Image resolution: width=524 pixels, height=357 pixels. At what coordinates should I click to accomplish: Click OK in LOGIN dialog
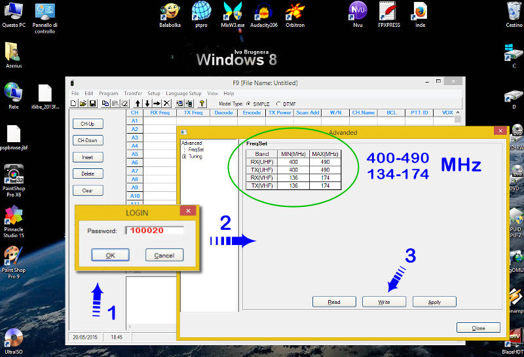point(110,255)
